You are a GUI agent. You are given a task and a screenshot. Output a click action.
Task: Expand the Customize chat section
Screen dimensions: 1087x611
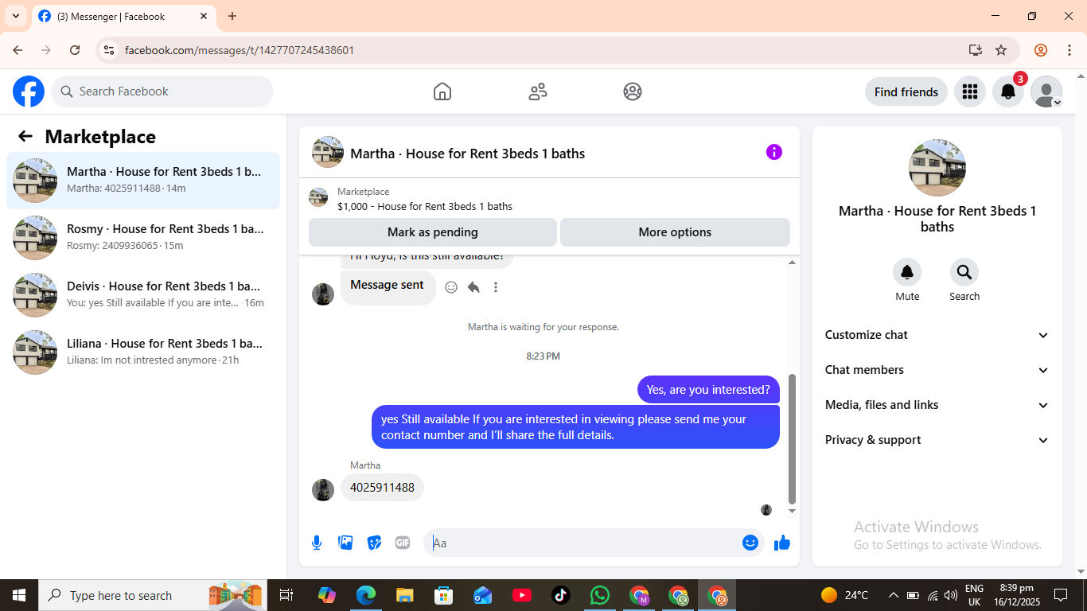click(x=937, y=335)
